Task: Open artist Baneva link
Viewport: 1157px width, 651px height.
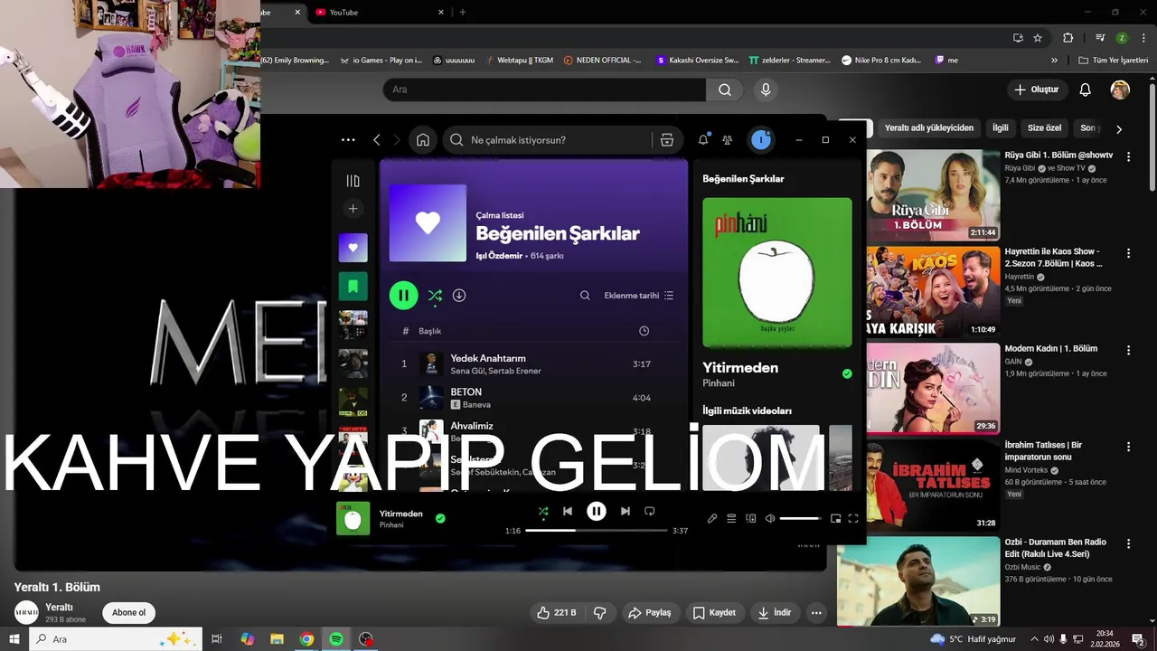Action: point(476,405)
